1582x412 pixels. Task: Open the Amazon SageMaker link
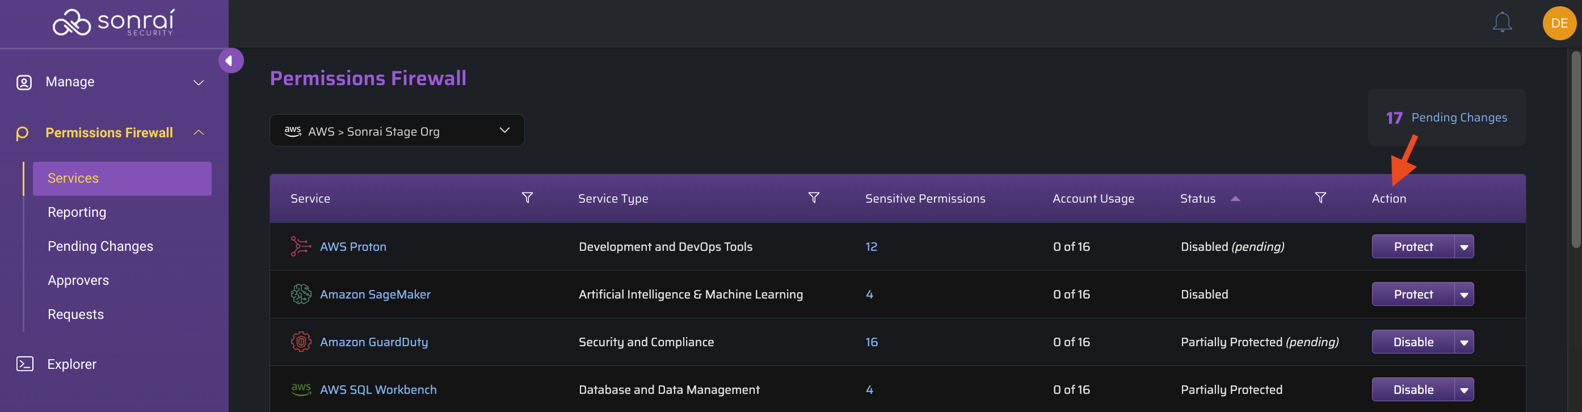click(x=375, y=295)
